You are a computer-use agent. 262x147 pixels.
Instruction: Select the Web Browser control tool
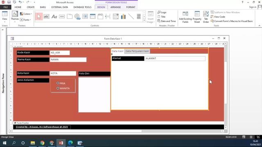click(x=85, y=16)
